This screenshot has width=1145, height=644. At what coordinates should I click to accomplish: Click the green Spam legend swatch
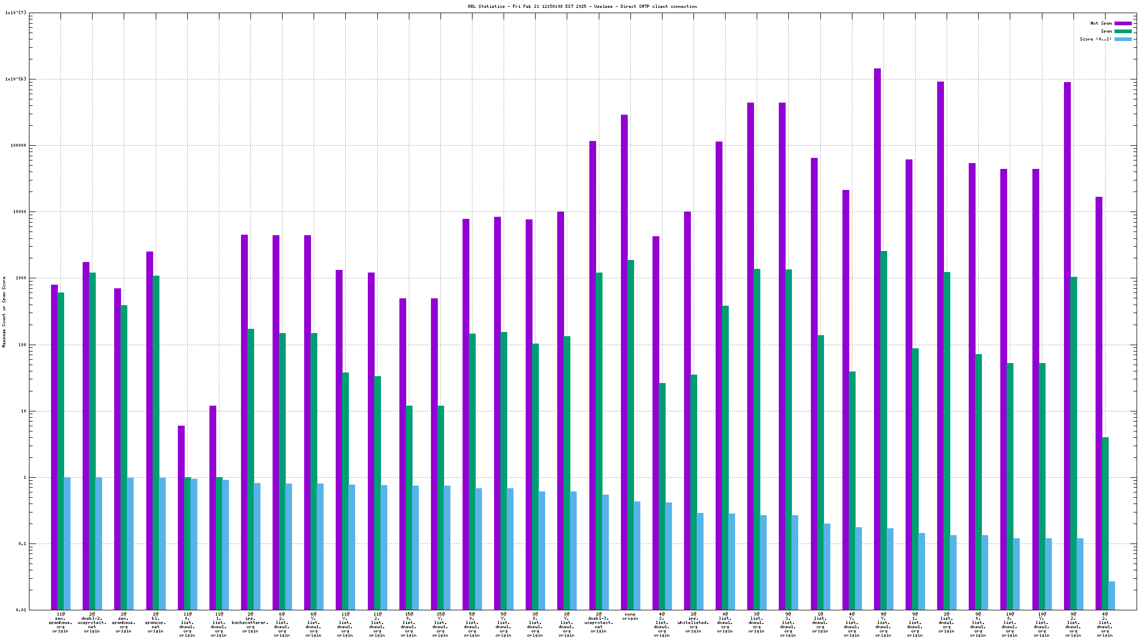tap(1123, 31)
